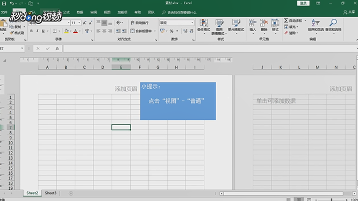Click the percent style icon
The width and height of the screenshot is (358, 201).
tap(171, 31)
